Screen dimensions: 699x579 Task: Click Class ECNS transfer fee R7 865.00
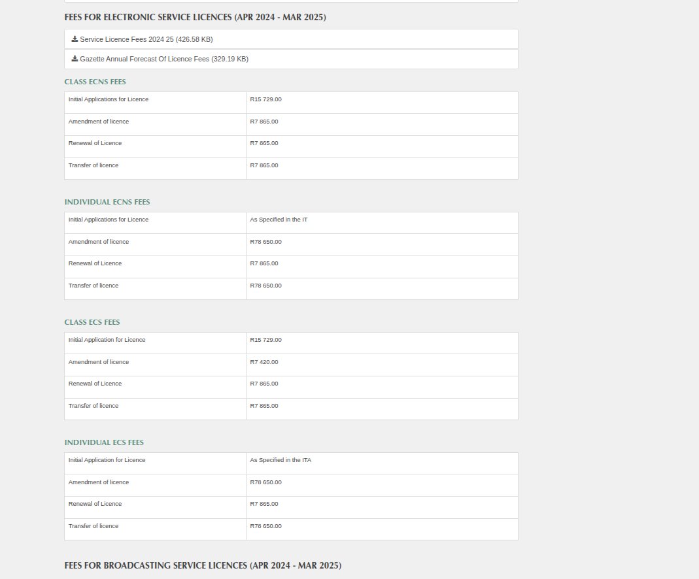[x=264, y=165]
